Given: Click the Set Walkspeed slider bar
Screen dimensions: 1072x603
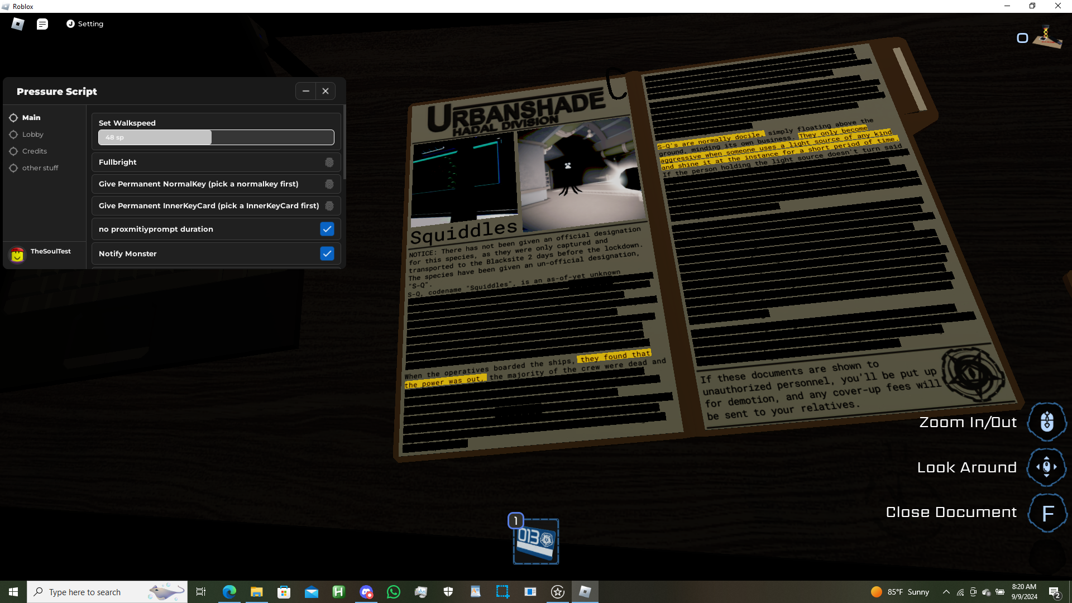Looking at the screenshot, I should [216, 137].
